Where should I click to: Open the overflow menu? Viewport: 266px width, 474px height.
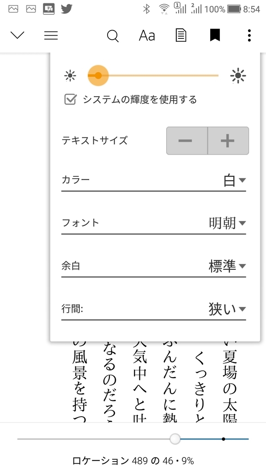coord(249,35)
